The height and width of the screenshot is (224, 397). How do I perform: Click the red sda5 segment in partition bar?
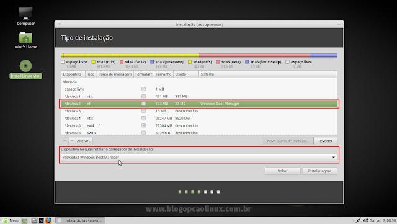(255, 55)
